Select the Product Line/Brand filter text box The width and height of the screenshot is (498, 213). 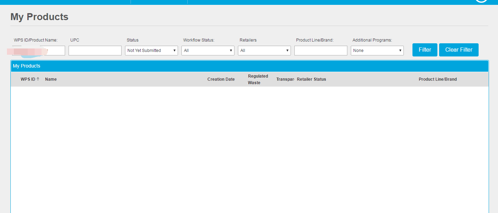tap(321, 51)
